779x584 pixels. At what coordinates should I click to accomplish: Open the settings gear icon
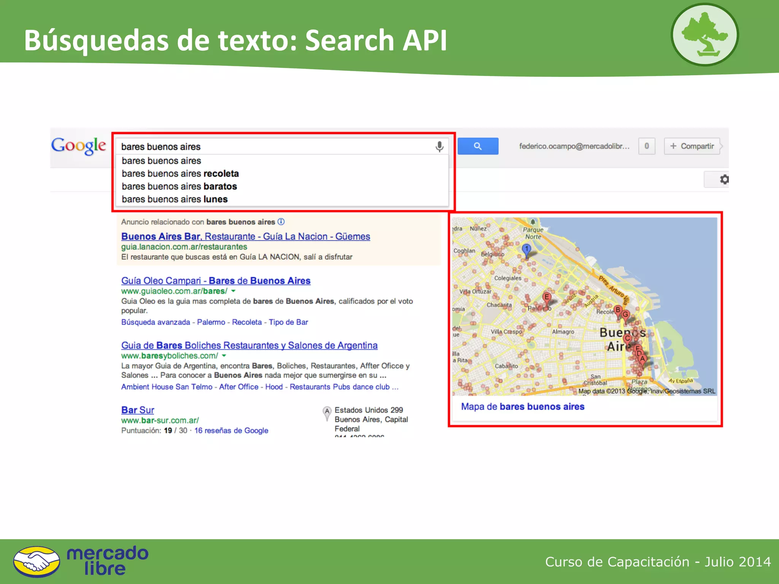coord(724,179)
